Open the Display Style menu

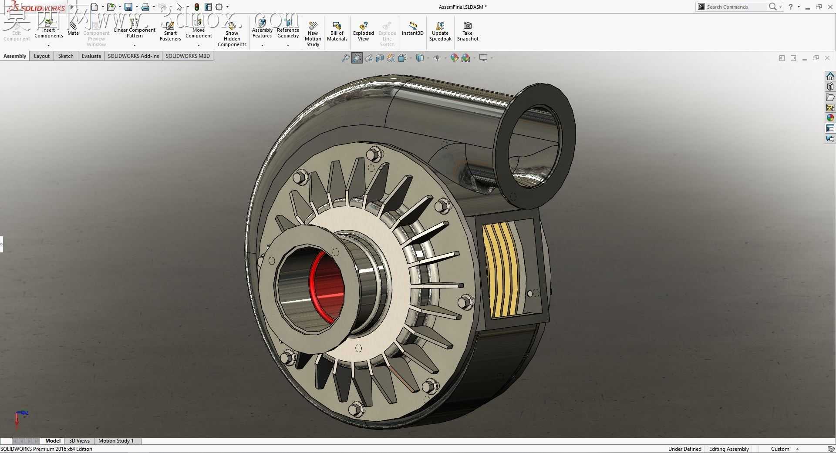point(420,58)
